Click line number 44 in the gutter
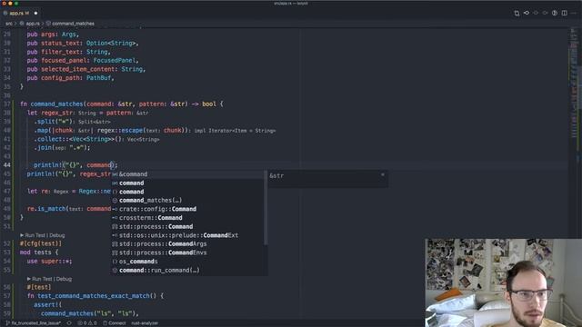Viewport: 582px width, 327px height. pos(7,165)
